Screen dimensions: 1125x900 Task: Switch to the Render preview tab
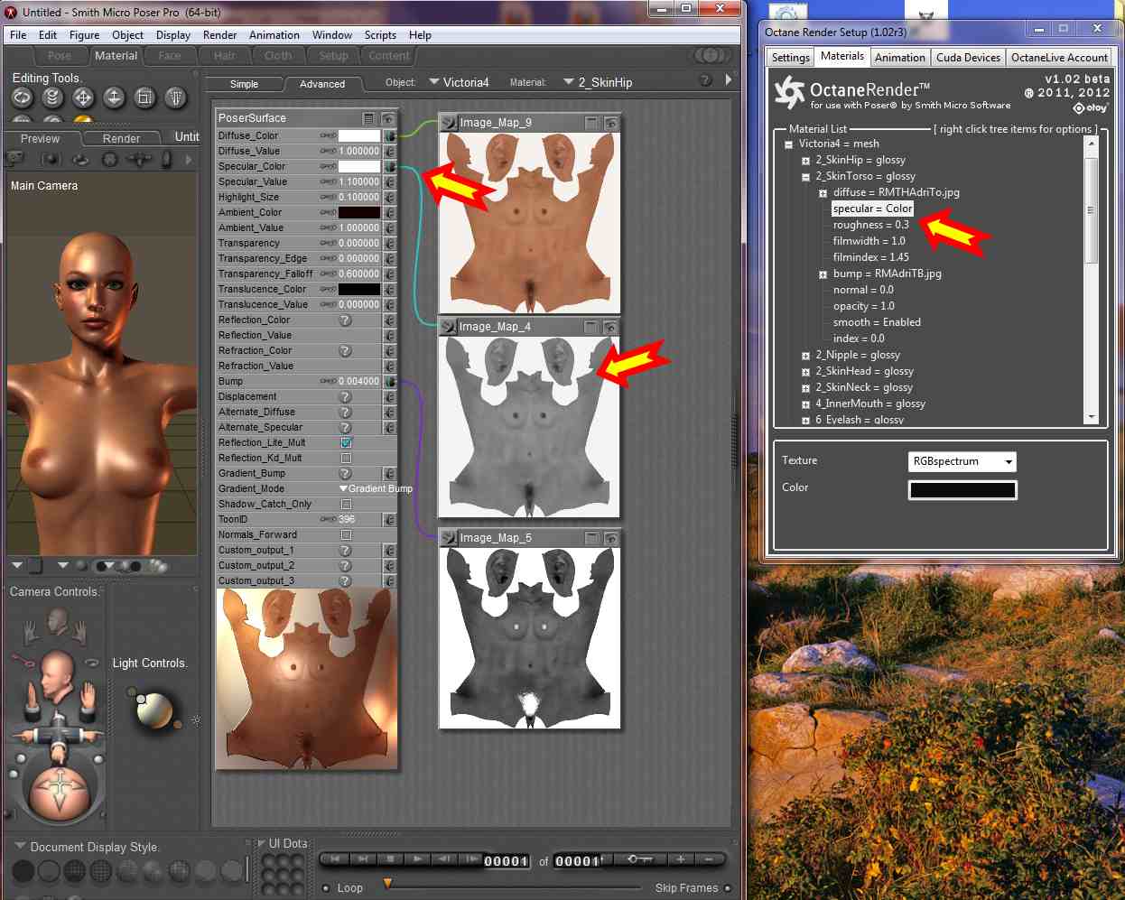(x=121, y=138)
